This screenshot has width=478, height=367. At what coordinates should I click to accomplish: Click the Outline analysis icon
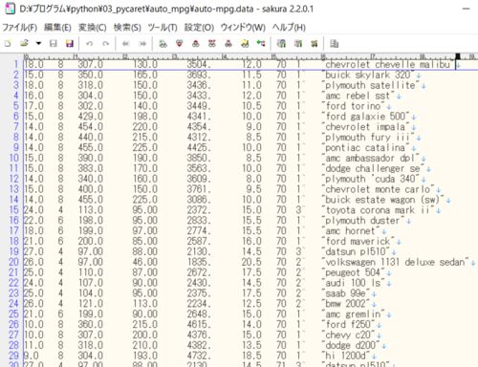pyautogui.click(x=261, y=44)
